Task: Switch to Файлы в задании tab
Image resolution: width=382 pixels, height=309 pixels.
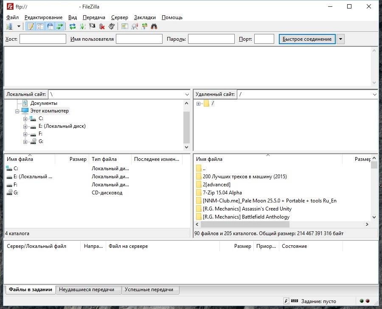Action: (31, 289)
